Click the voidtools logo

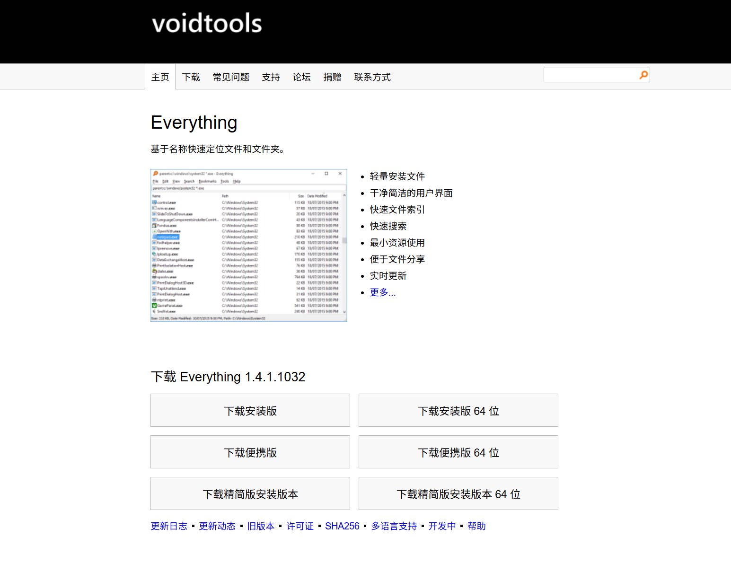point(206,24)
